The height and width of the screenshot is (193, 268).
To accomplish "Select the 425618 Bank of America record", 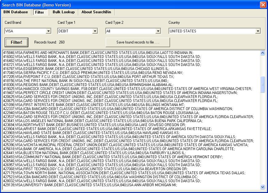I will [119, 149].
